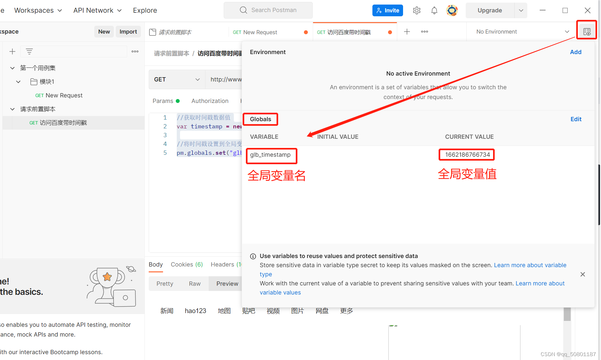Click the 请求前置脚本 breadcrumb link
This screenshot has height=360, width=601.
(x=172, y=53)
